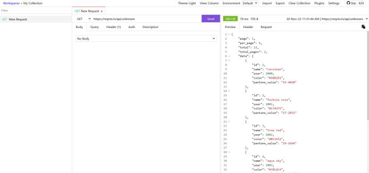
Task: Click the "fuchsia rose" name value
Action: [x=279, y=100]
